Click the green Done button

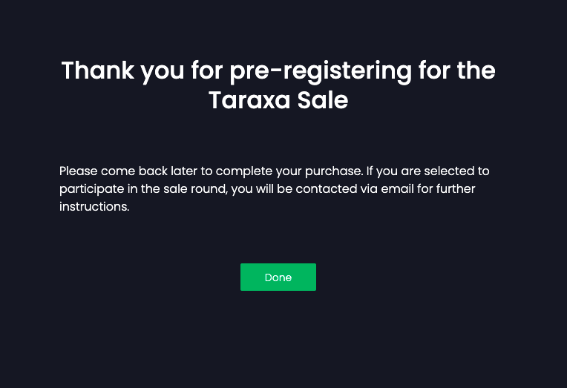pos(278,277)
